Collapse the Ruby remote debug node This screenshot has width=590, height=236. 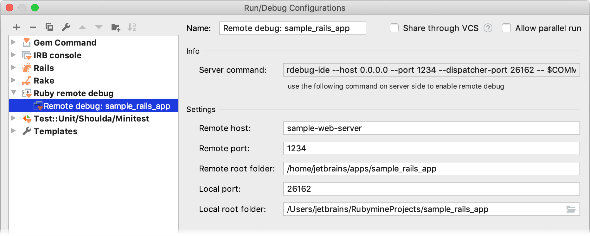[14, 93]
